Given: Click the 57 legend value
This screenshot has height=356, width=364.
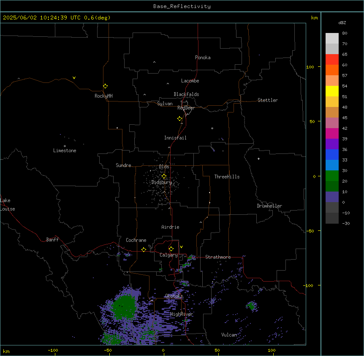Looking at the screenshot, I should tap(345, 76).
